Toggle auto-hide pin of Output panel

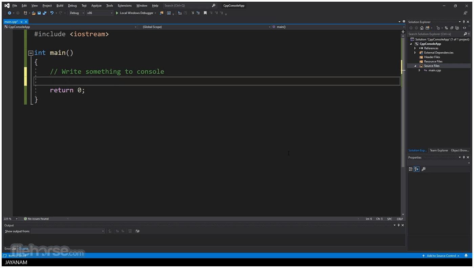tap(398, 225)
